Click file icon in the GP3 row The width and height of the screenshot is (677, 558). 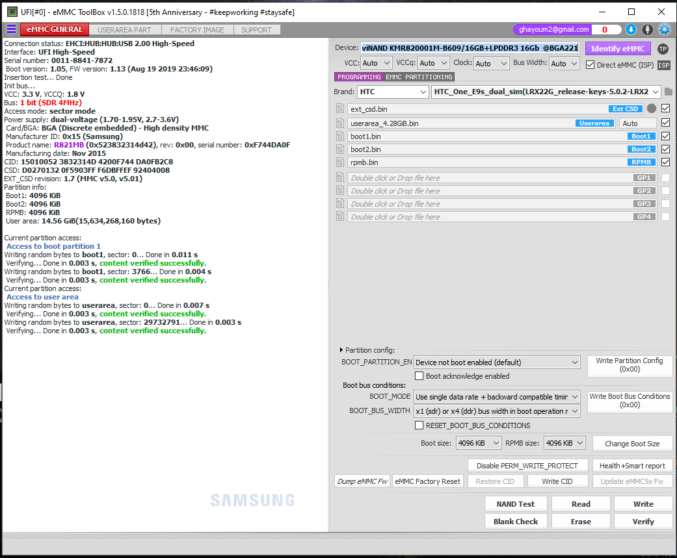(339, 203)
